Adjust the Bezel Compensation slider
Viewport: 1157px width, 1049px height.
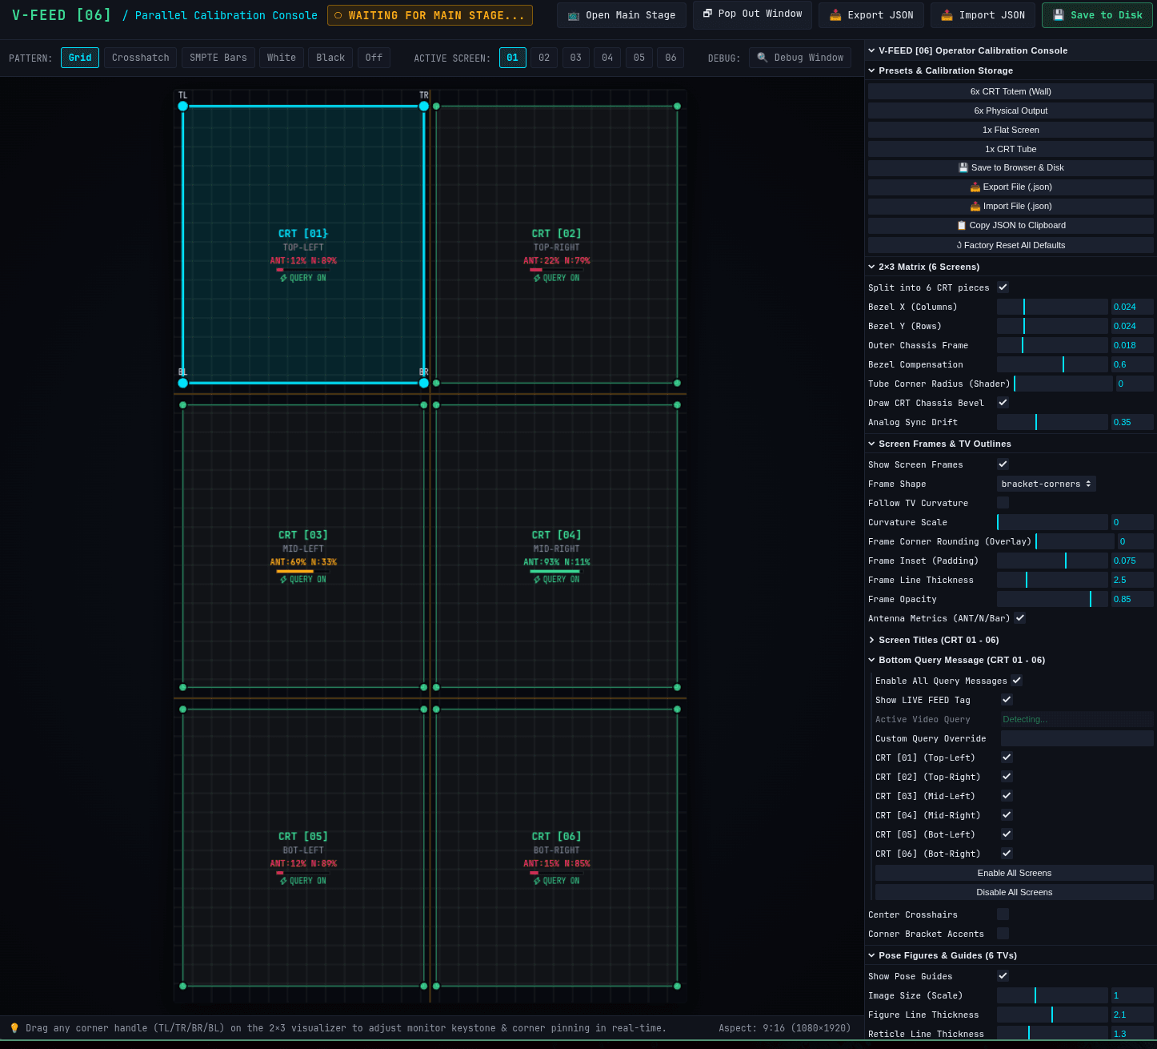point(1052,364)
